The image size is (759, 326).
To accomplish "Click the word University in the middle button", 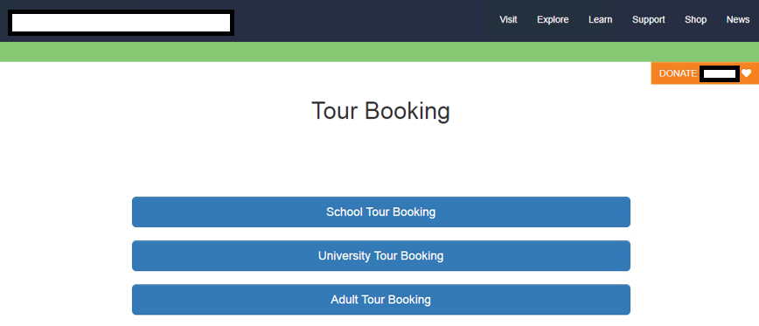I will click(345, 255).
